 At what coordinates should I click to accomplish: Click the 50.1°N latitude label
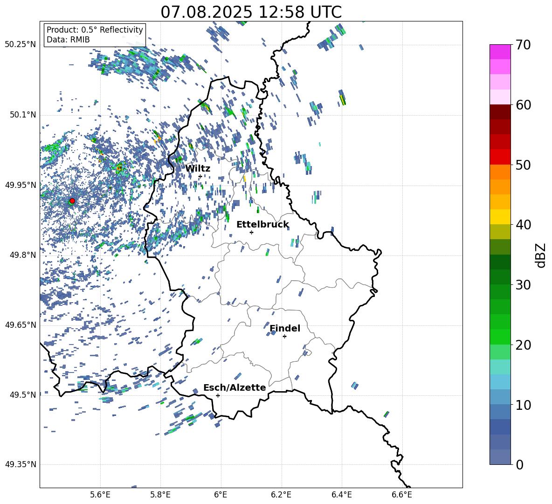coord(23,115)
